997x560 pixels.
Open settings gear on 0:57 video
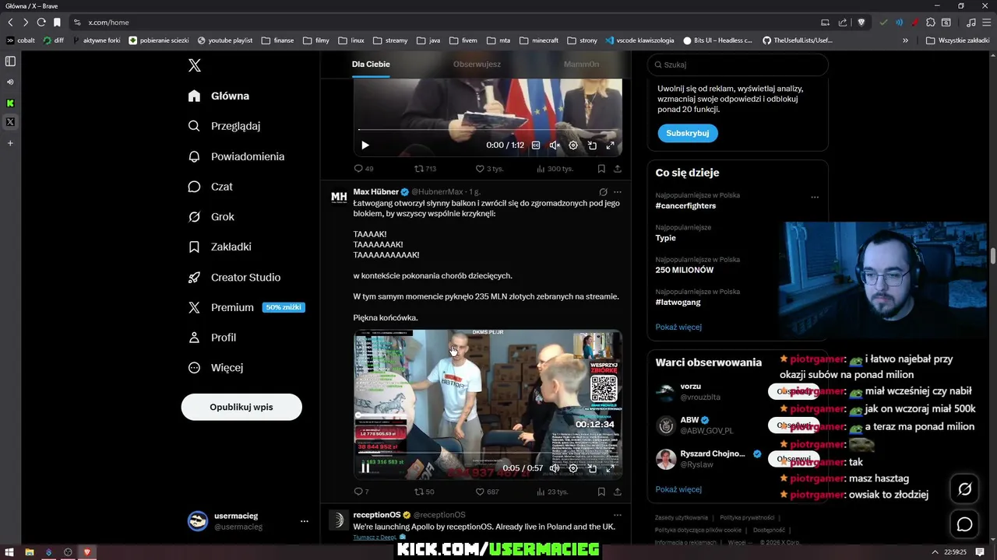[x=573, y=468]
